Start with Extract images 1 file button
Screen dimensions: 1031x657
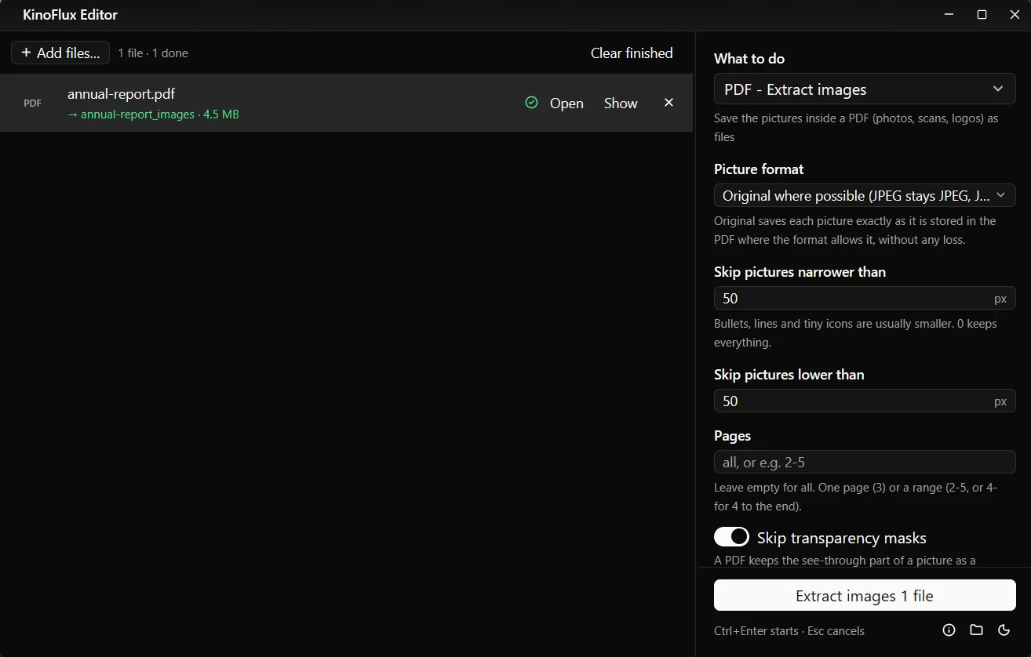(865, 595)
